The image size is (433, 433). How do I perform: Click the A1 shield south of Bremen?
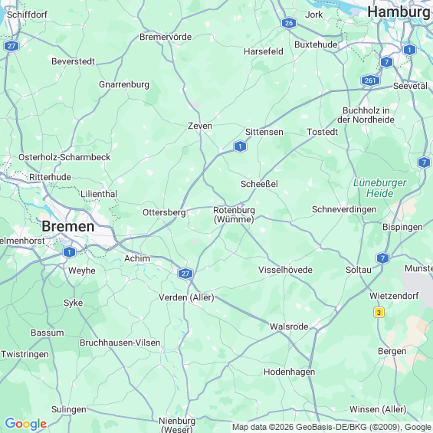pos(69,252)
